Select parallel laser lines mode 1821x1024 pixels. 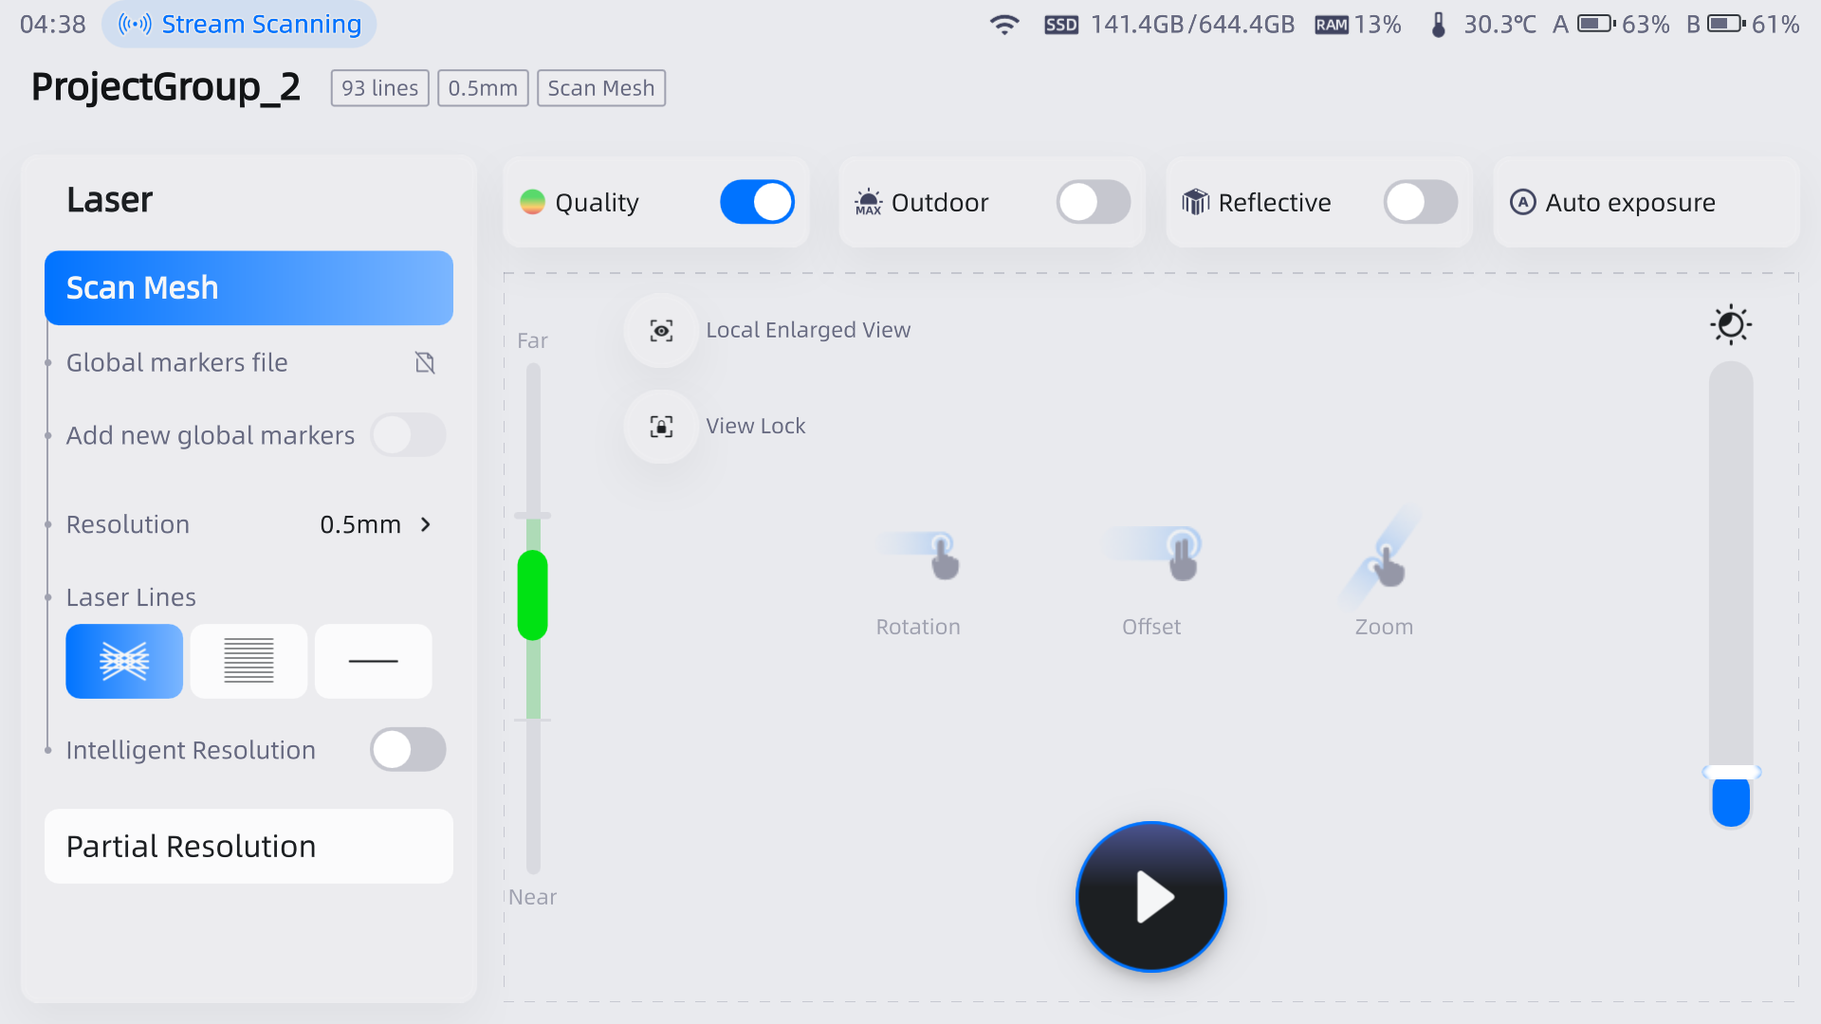[248, 661]
